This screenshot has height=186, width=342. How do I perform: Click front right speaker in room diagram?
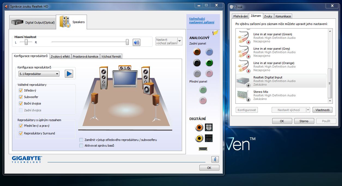point(146,74)
